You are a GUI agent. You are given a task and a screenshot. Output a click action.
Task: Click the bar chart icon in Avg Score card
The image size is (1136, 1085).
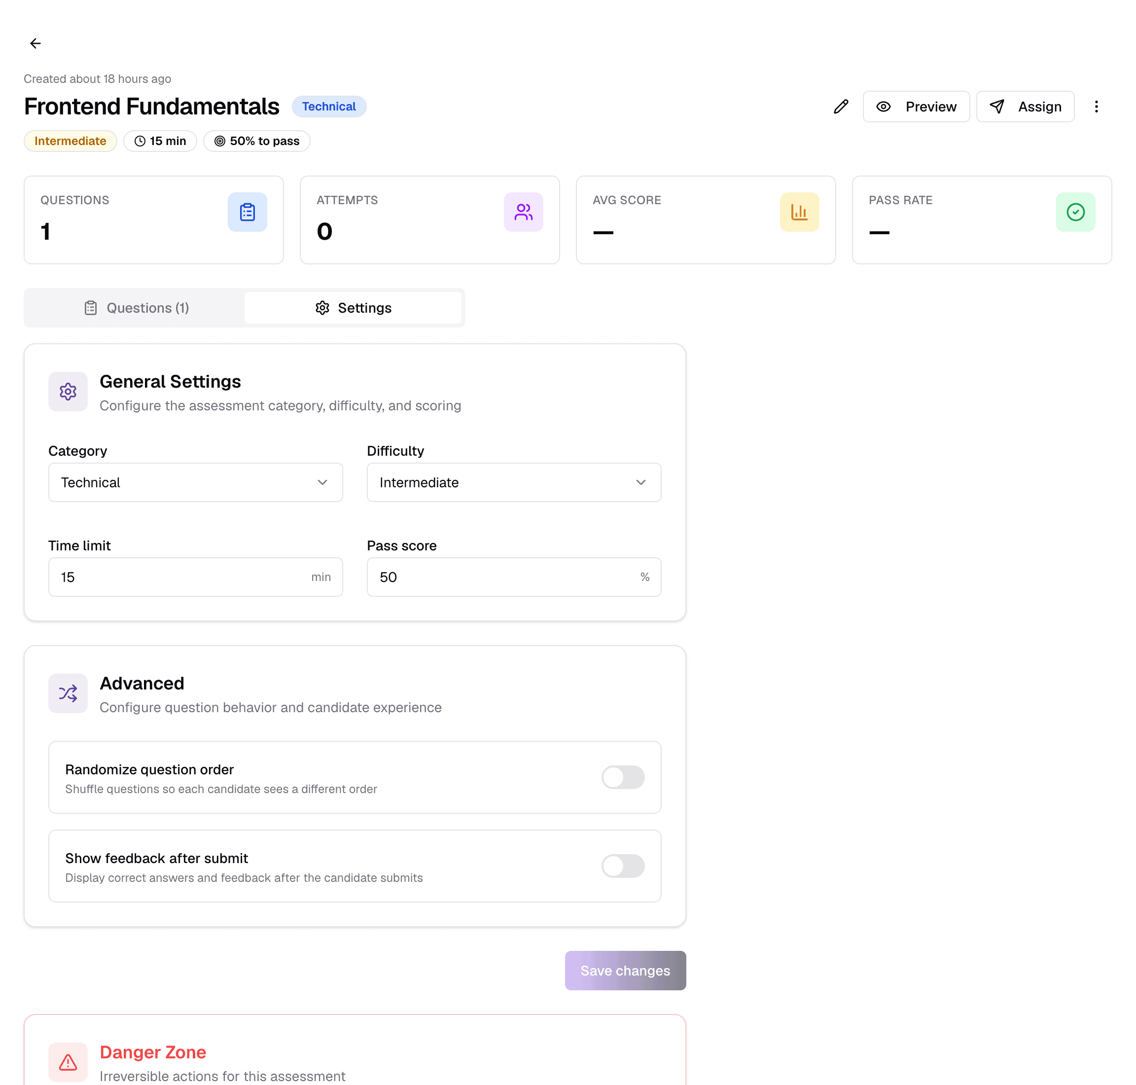pos(800,212)
